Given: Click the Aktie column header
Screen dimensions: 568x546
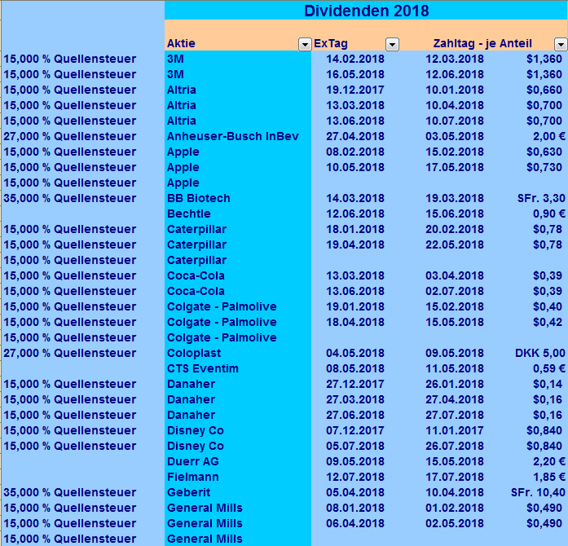Looking at the screenshot, I should [x=181, y=43].
